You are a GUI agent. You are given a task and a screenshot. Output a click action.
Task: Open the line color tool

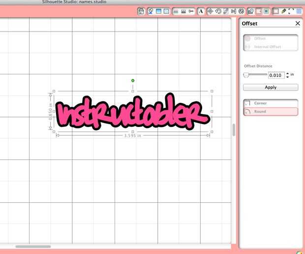(x=176, y=11)
